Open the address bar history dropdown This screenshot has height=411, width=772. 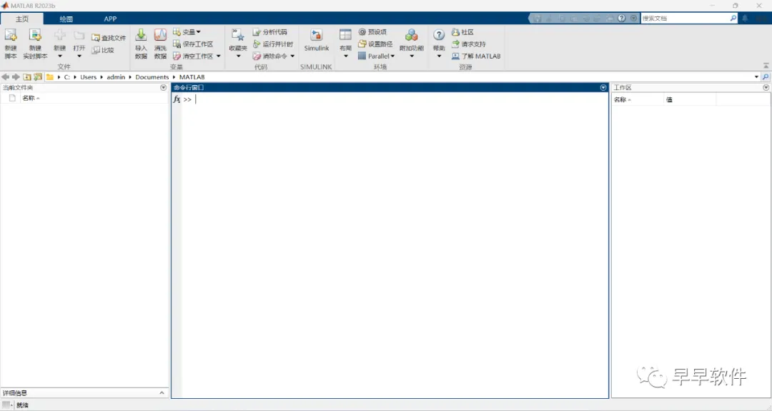pyautogui.click(x=756, y=76)
